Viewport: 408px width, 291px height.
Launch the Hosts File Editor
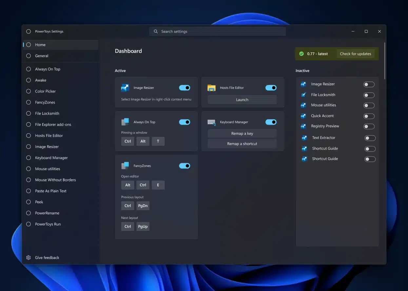pyautogui.click(x=242, y=99)
